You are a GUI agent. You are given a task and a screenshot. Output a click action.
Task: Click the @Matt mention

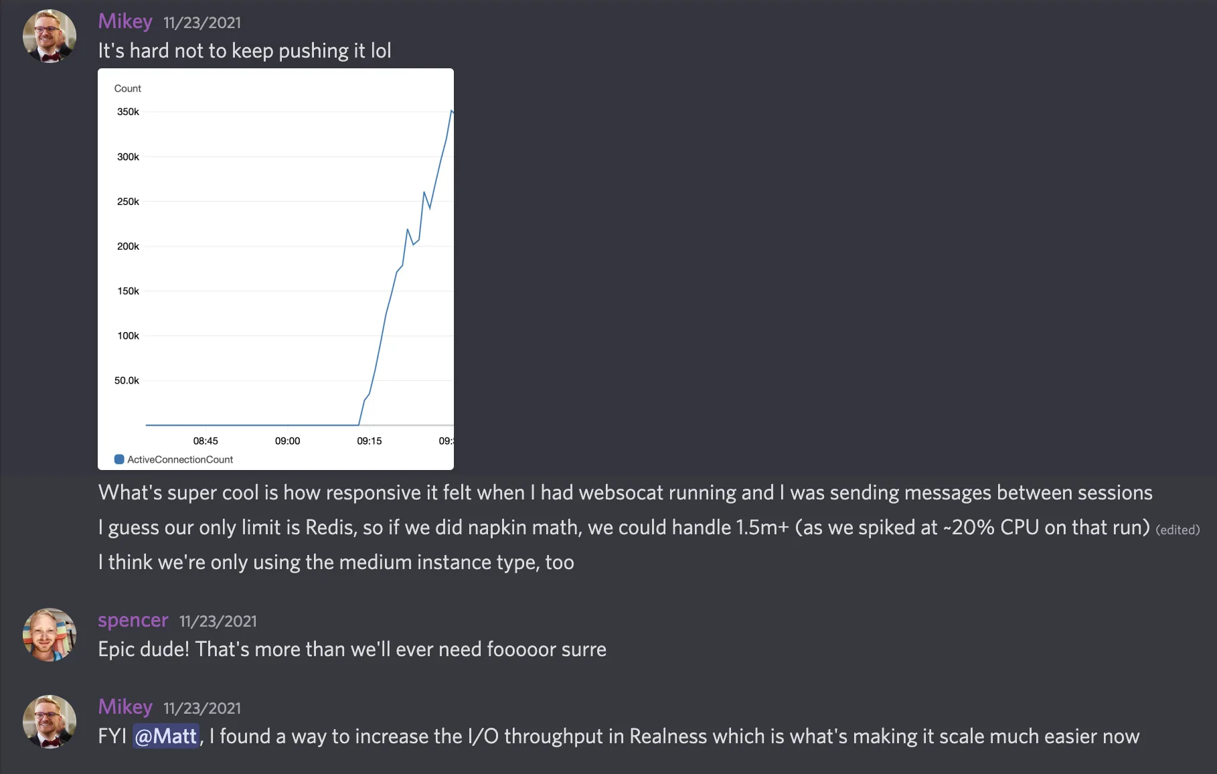coord(166,737)
